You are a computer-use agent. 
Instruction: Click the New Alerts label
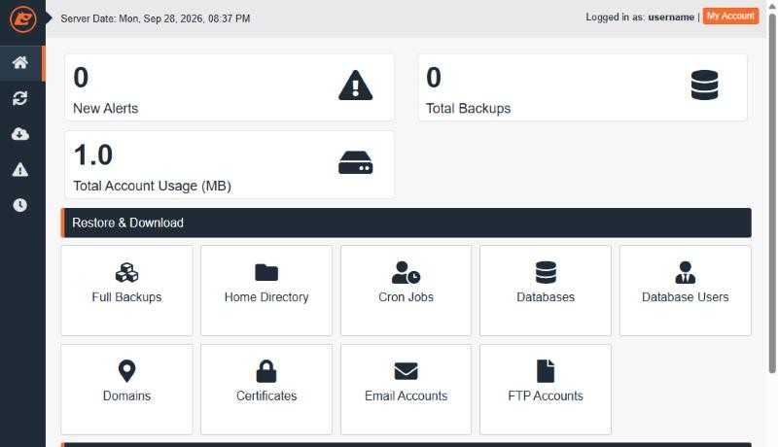pyautogui.click(x=106, y=108)
